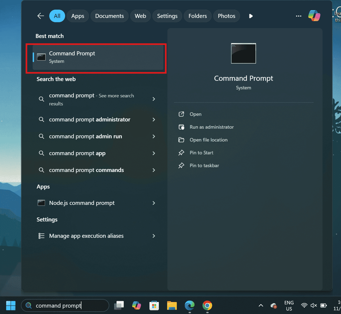Select the Documents search filter
Screen dimensions: 341x314
click(x=109, y=16)
